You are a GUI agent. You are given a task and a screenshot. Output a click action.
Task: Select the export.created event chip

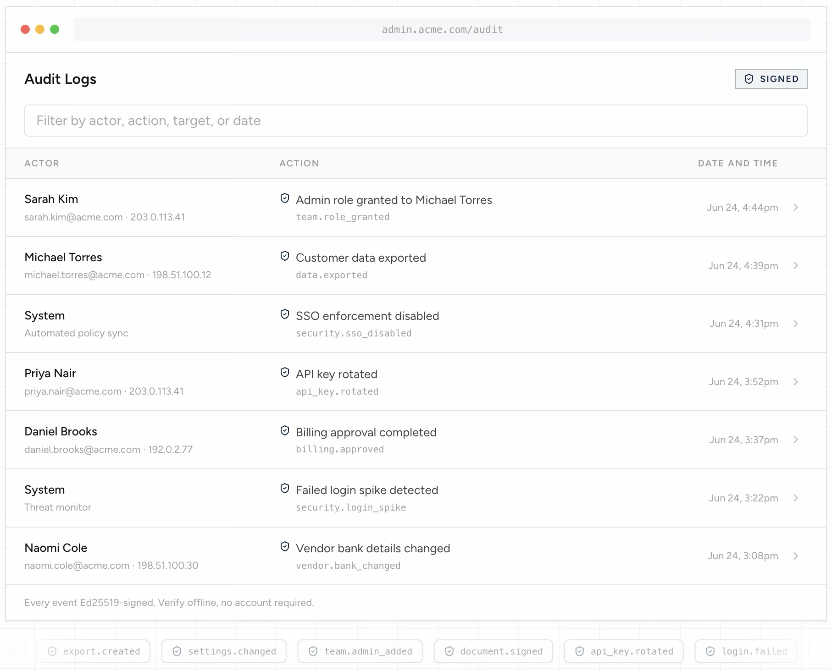94,651
